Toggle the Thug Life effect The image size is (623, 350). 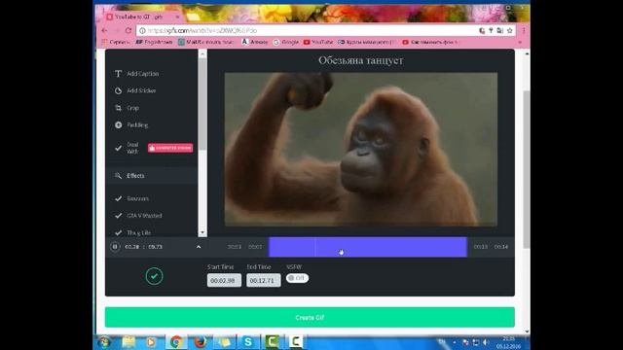(x=132, y=232)
